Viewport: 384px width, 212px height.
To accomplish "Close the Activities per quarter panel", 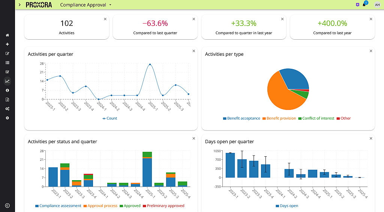I will (x=194, y=51).
